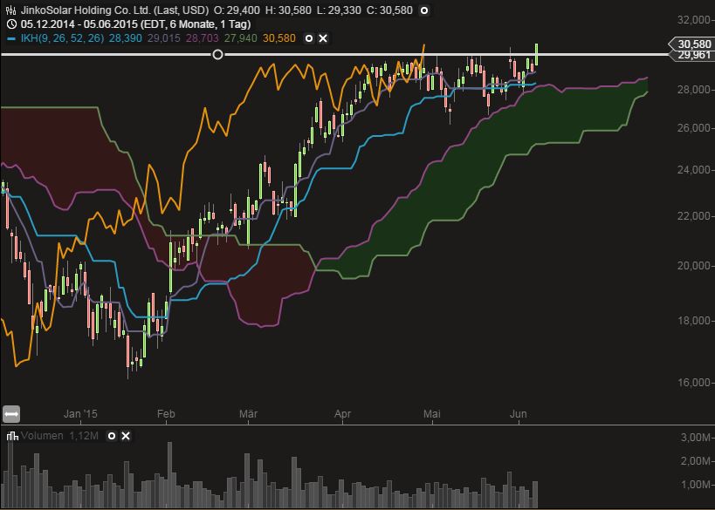Click the clock icon before the date range

[x=12, y=24]
